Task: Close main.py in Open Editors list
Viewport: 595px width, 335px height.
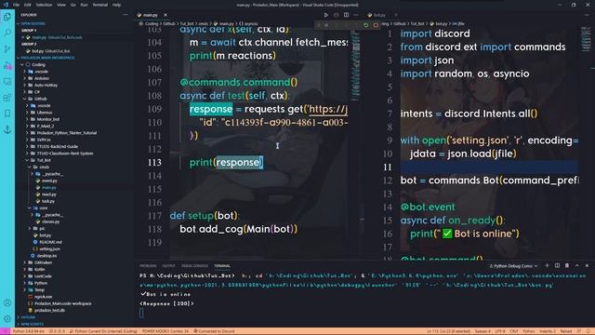Action: point(22,37)
